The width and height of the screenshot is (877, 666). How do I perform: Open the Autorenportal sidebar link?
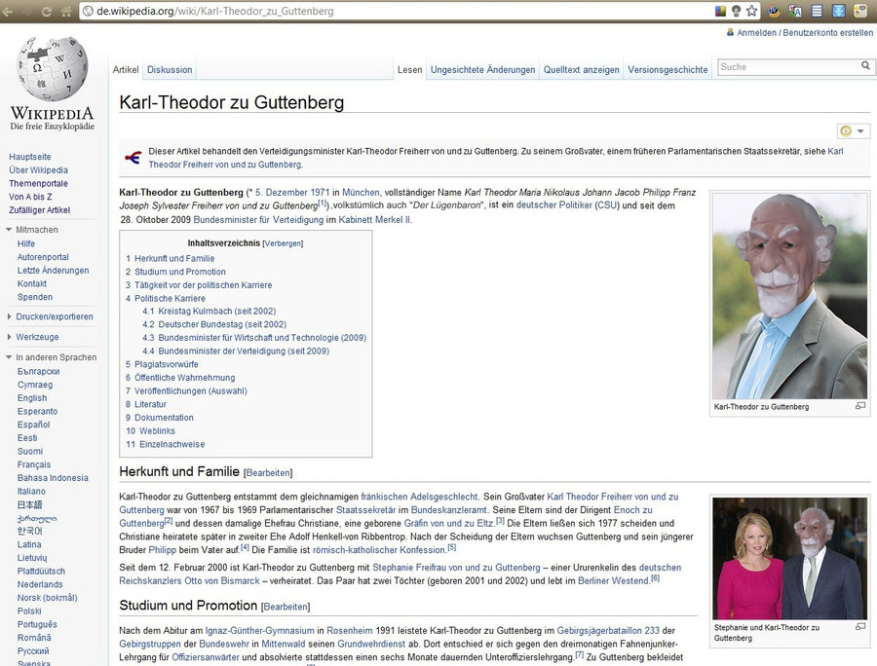[43, 257]
